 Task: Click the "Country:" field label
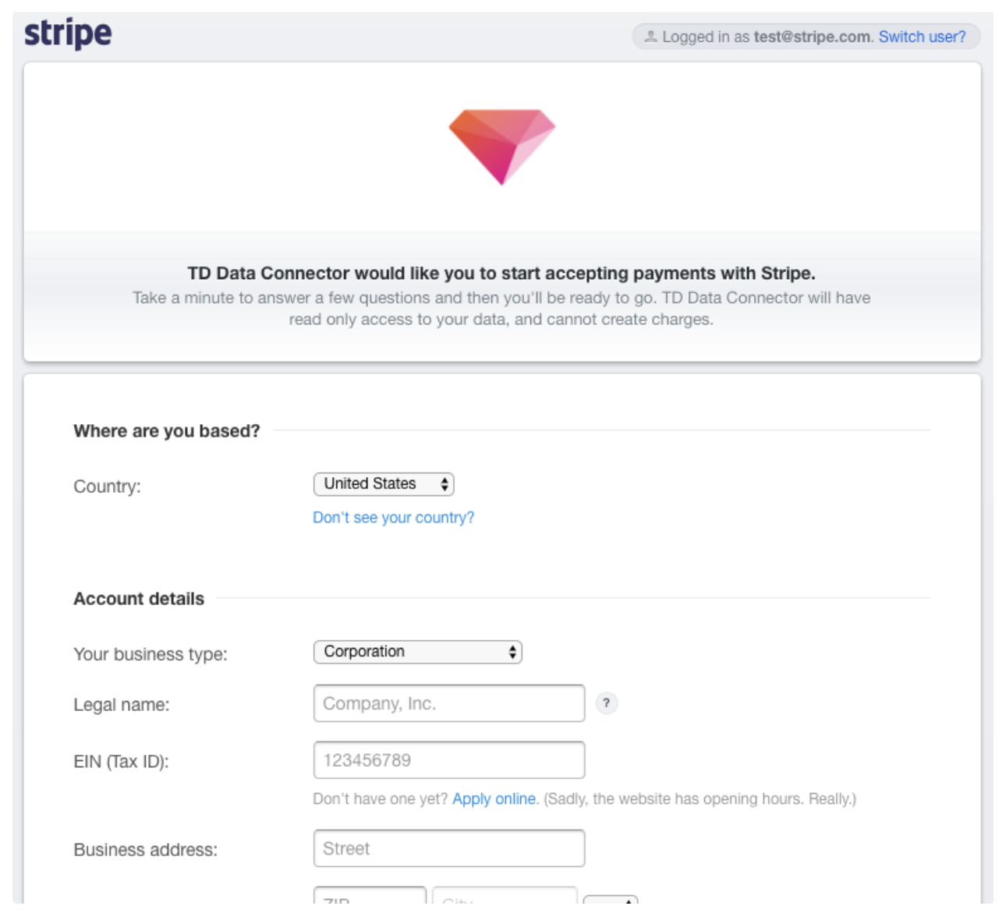click(107, 487)
